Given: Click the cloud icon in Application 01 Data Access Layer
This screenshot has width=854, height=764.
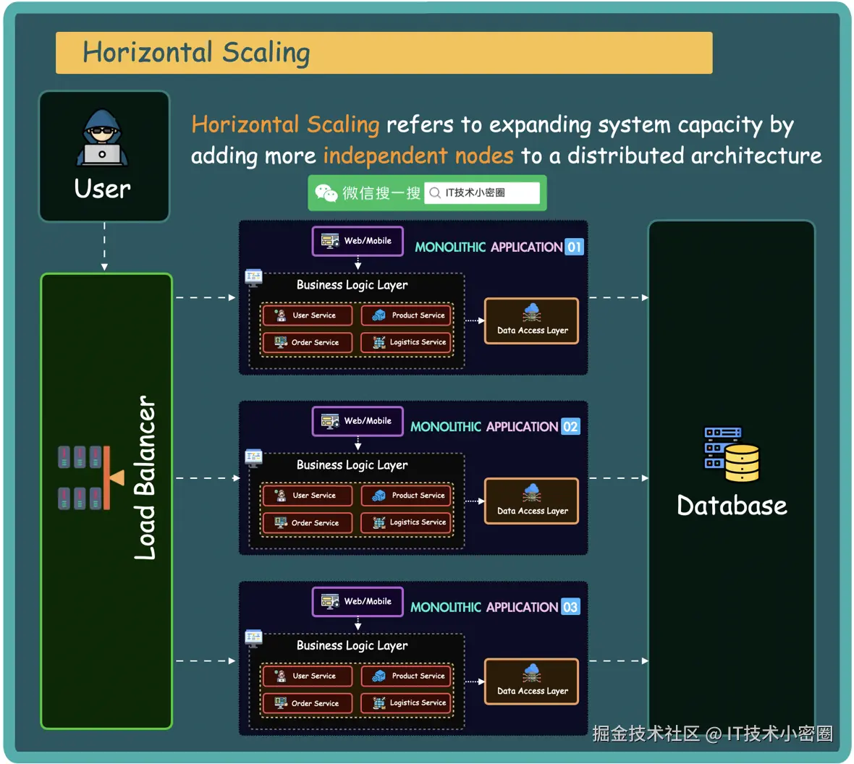Looking at the screenshot, I should 532,313.
